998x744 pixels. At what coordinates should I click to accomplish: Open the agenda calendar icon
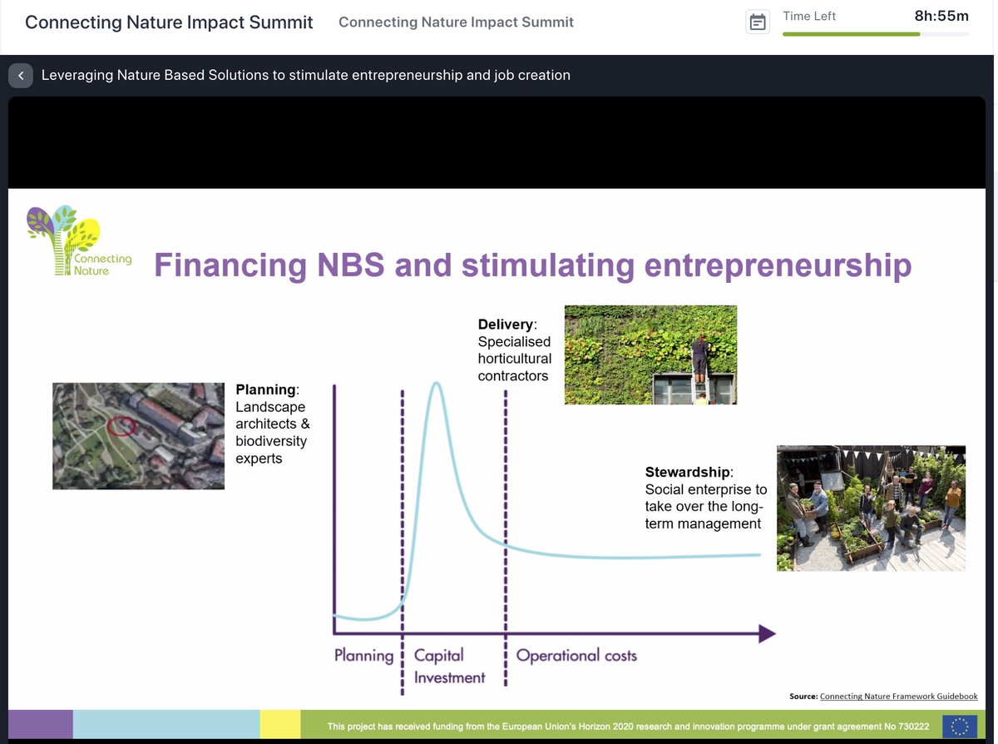pos(757,22)
